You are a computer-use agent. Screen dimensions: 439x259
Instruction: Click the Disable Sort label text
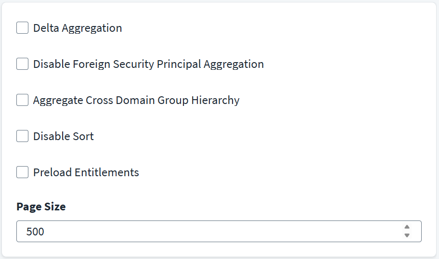pos(63,136)
